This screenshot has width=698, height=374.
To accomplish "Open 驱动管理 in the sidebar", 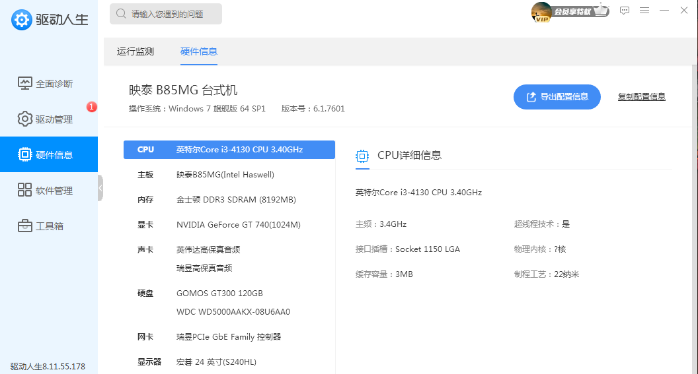I will click(x=49, y=119).
